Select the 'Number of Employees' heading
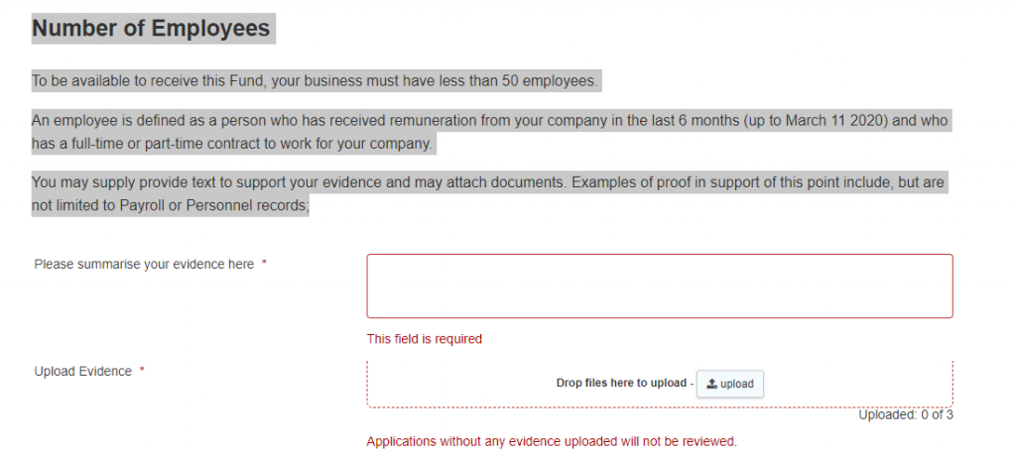Screen dimensions: 1016x455 [x=151, y=28]
